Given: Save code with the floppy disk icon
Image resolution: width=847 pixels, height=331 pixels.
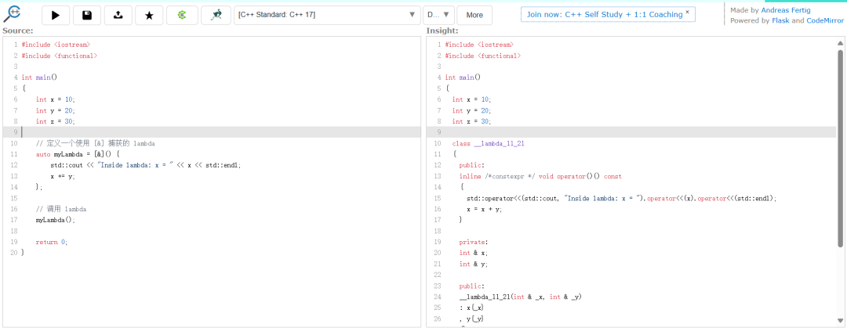Looking at the screenshot, I should click(86, 16).
